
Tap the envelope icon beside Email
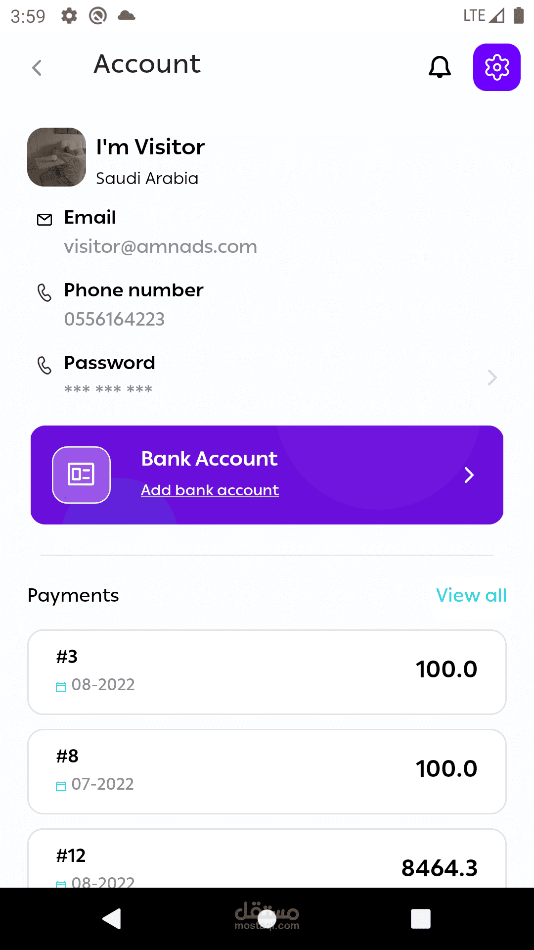tap(44, 220)
